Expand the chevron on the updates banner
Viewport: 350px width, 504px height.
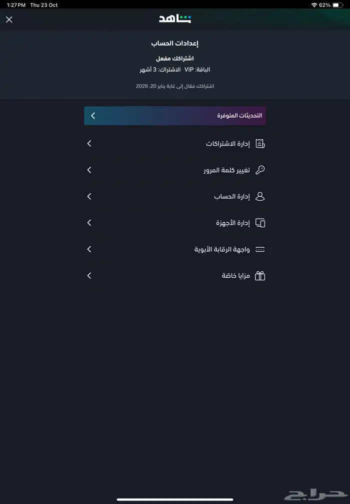tap(92, 115)
